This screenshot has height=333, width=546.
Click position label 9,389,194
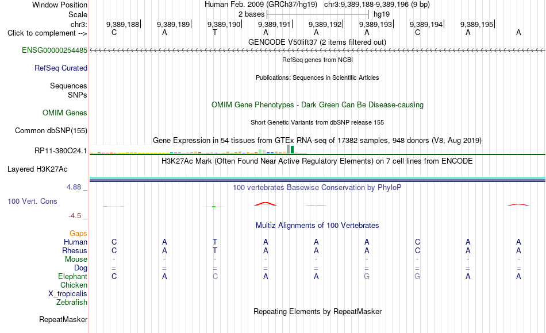[426, 24]
